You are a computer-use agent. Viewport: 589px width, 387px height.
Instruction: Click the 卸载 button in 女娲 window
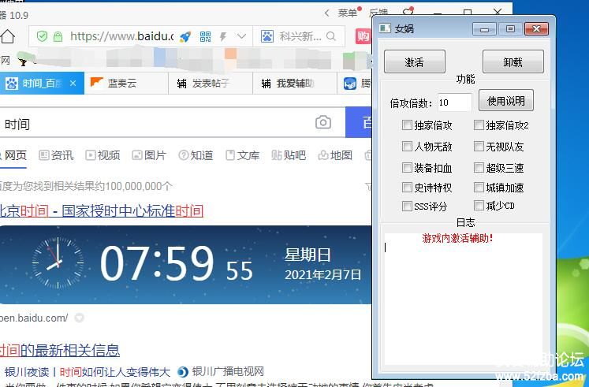pos(513,61)
